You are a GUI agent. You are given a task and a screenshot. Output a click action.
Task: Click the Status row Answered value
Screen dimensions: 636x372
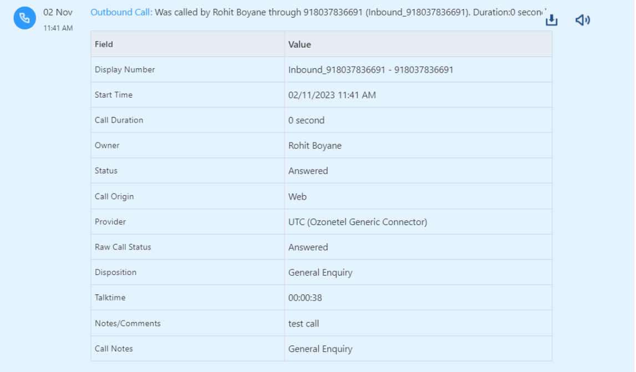point(308,171)
